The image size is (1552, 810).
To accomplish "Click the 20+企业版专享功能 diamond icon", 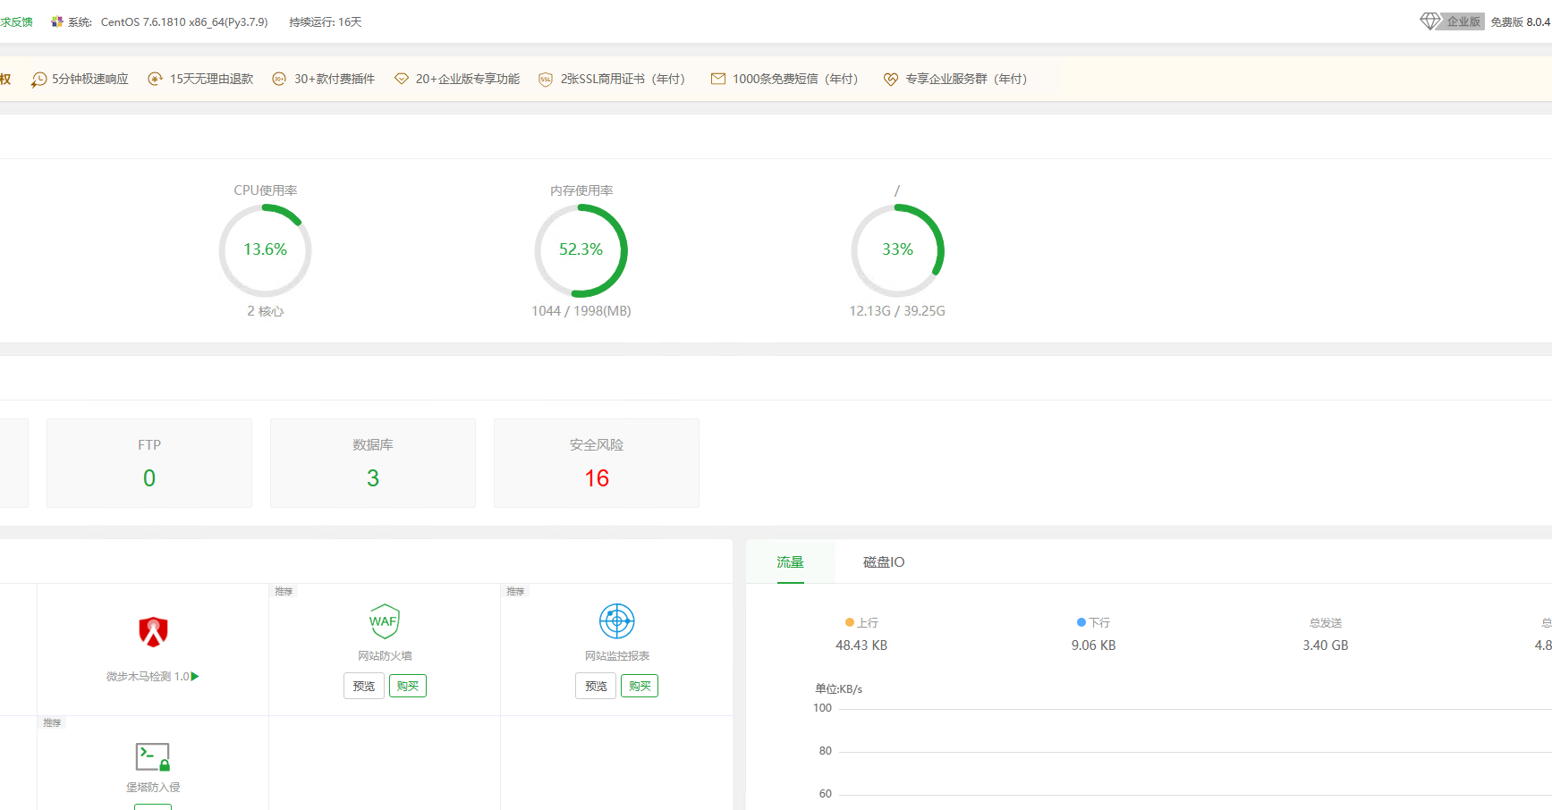I will click(x=402, y=79).
